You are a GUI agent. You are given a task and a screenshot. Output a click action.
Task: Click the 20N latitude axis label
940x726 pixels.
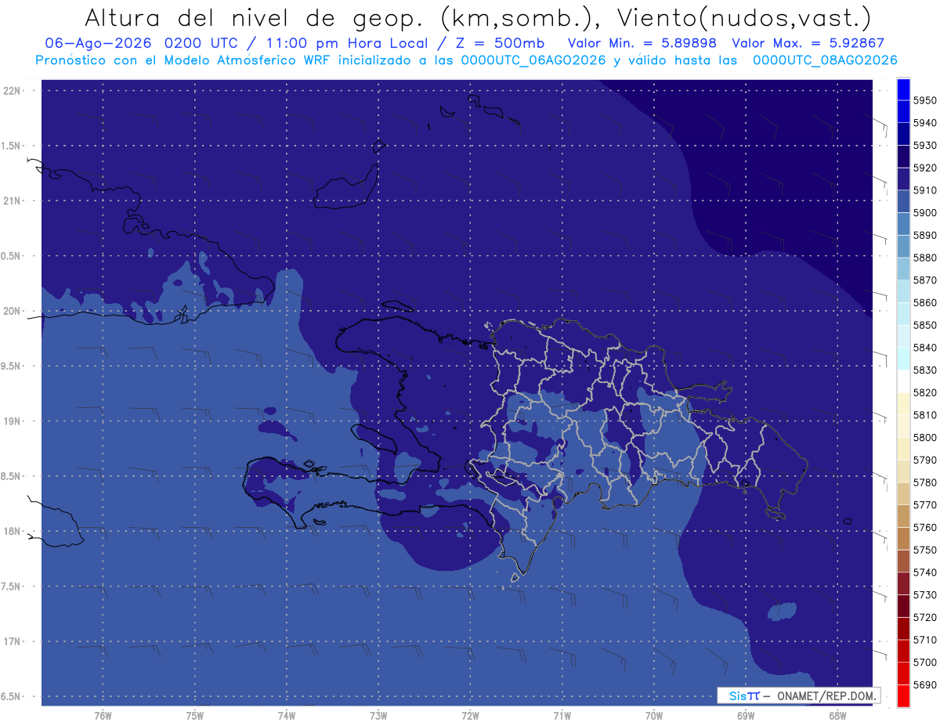coord(13,311)
